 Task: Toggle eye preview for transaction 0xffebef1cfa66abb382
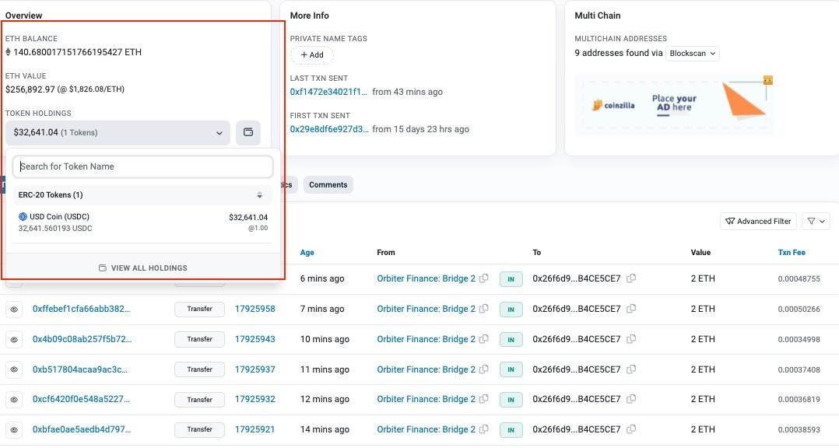coord(14,309)
